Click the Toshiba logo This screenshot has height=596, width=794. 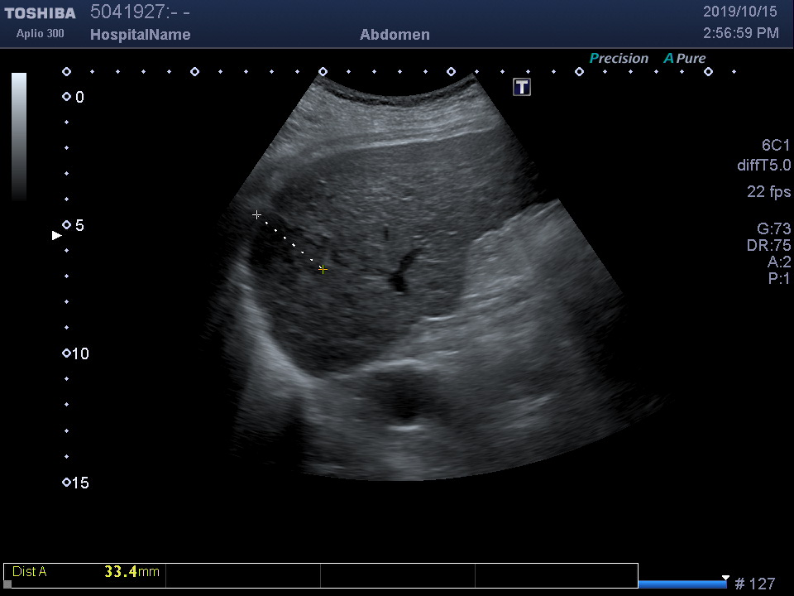(40, 13)
